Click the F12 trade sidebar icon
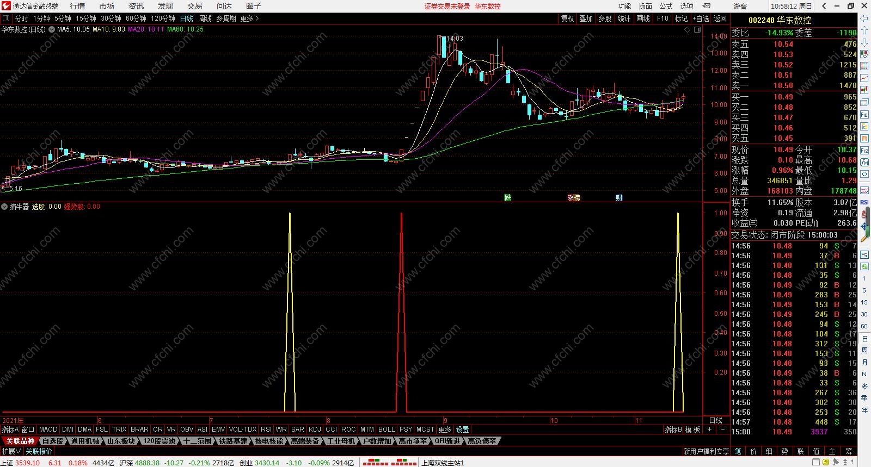The height and width of the screenshot is (467, 871). [864, 151]
